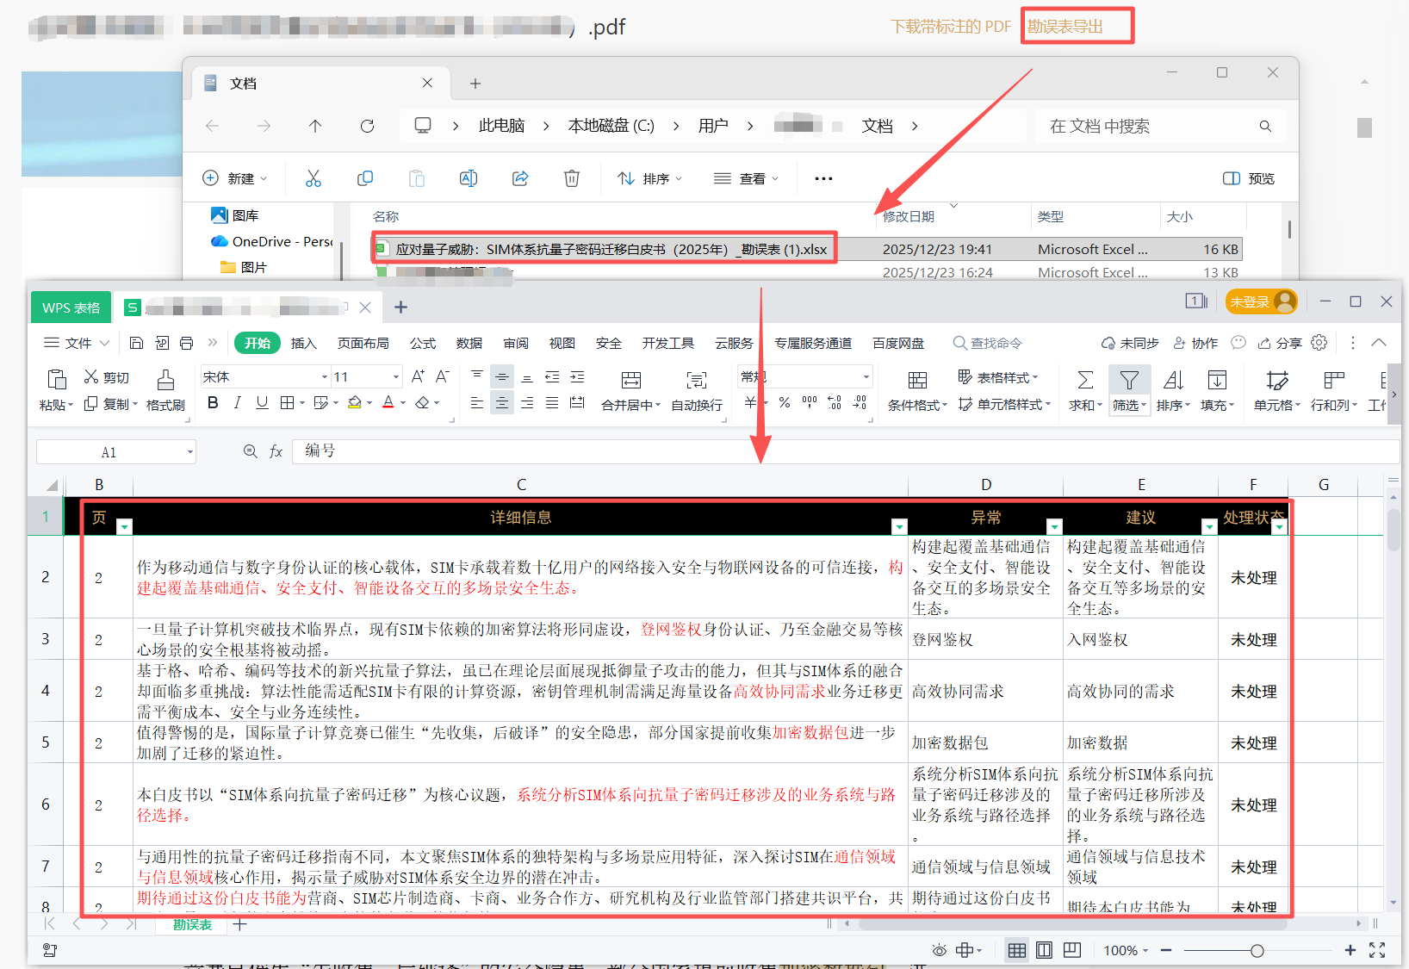This screenshot has height=969, width=1409.
Task: Switch to normal grid view in status bar
Action: [1016, 950]
